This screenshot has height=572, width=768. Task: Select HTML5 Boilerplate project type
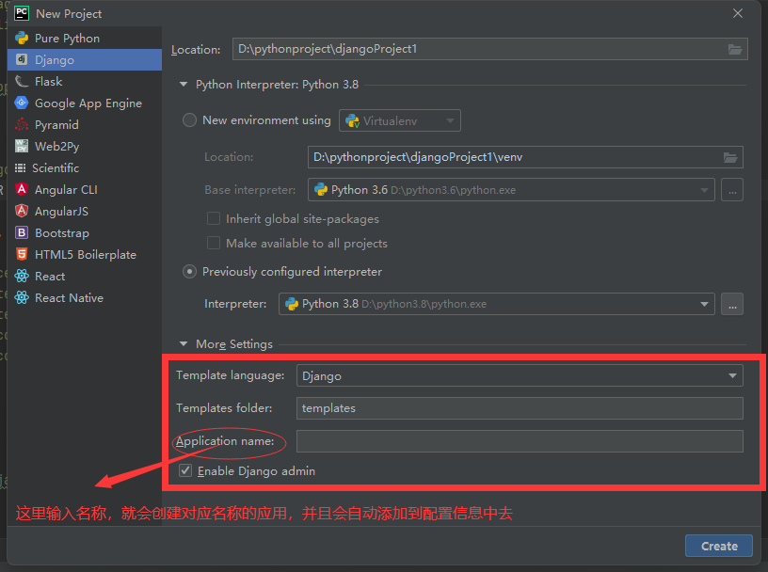(x=85, y=254)
